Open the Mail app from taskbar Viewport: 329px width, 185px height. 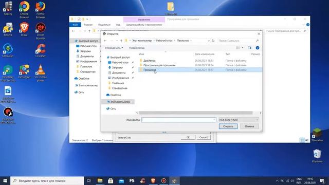tap(121, 180)
